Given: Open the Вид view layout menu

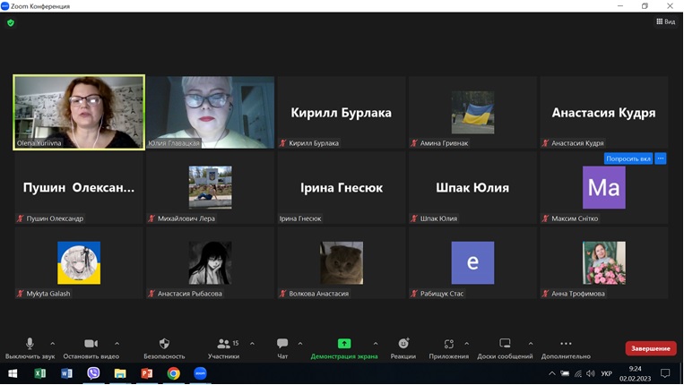Looking at the screenshot, I should point(666,21).
